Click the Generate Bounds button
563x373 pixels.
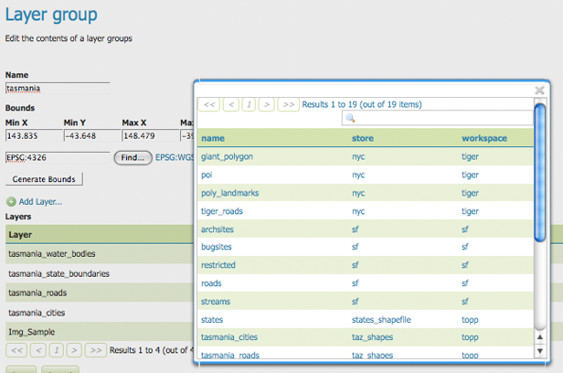[44, 179]
